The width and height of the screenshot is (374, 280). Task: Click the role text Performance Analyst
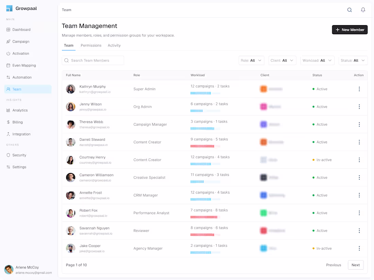coord(151,213)
